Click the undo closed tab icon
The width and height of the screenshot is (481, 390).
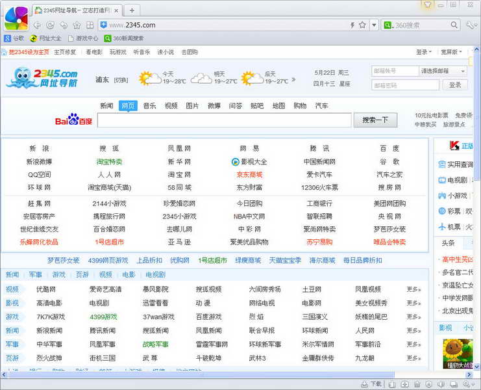(x=64, y=25)
